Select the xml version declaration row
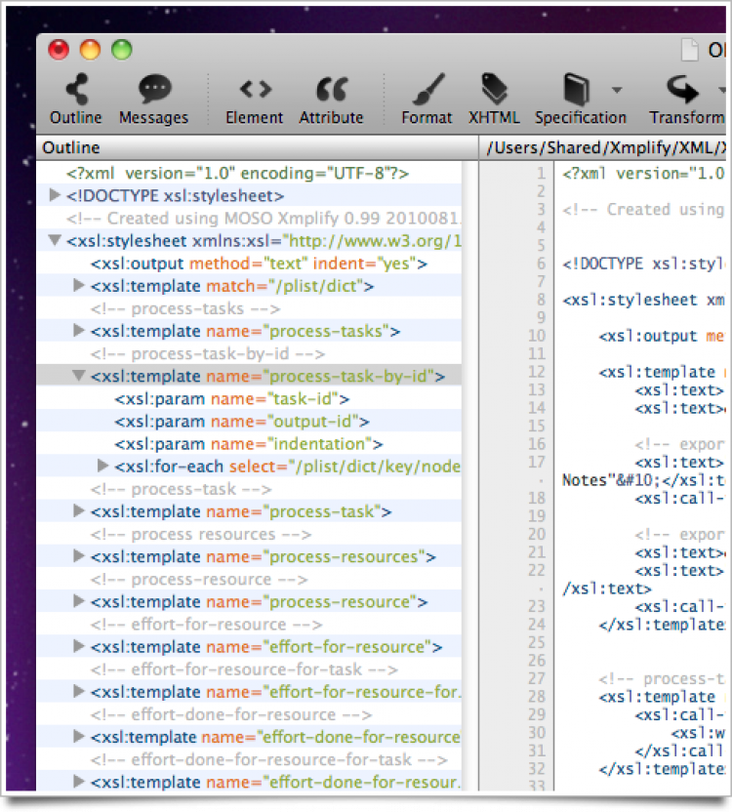The height and width of the screenshot is (812, 732). pyautogui.click(x=249, y=173)
